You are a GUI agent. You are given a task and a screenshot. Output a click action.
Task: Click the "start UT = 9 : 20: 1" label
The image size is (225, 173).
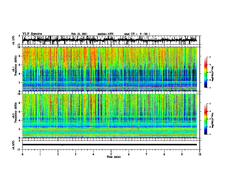[x=137, y=34]
